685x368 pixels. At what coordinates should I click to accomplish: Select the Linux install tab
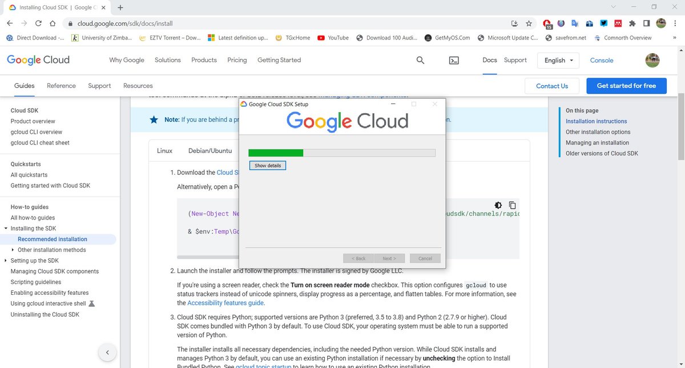tap(164, 151)
